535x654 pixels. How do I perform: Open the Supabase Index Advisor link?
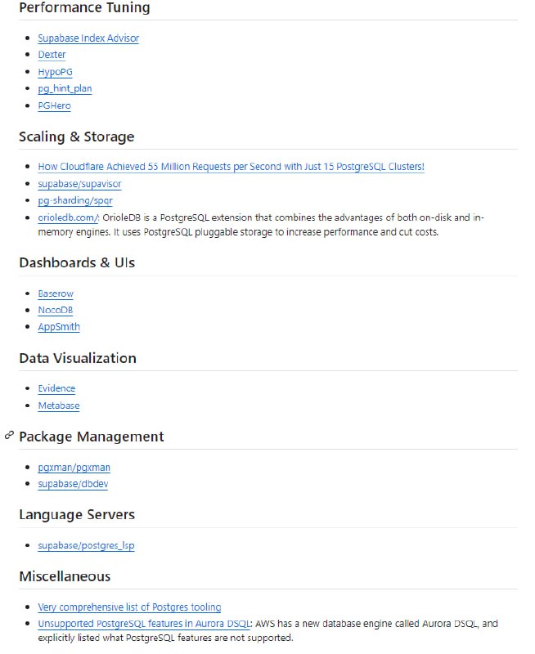coord(88,38)
